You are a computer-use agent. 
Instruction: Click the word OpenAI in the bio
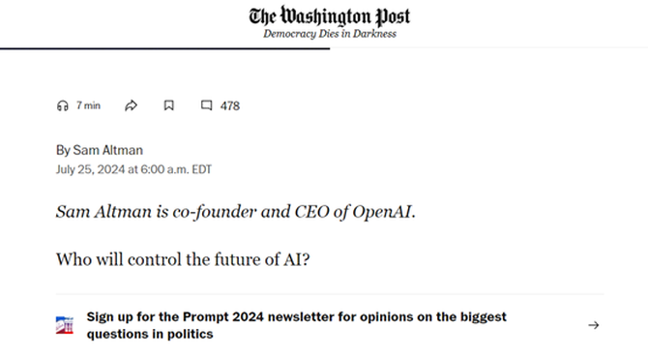382,212
